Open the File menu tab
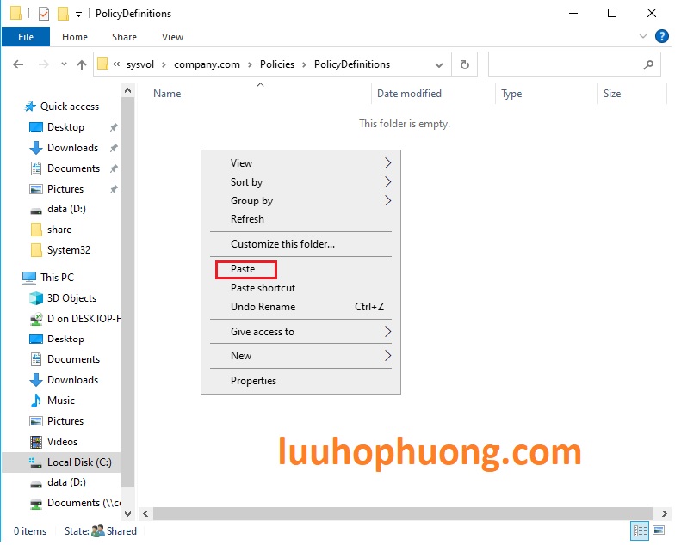The width and height of the screenshot is (681, 545). click(26, 37)
